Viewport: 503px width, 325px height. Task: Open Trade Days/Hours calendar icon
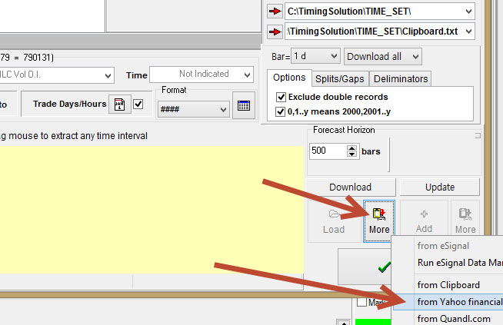click(119, 104)
